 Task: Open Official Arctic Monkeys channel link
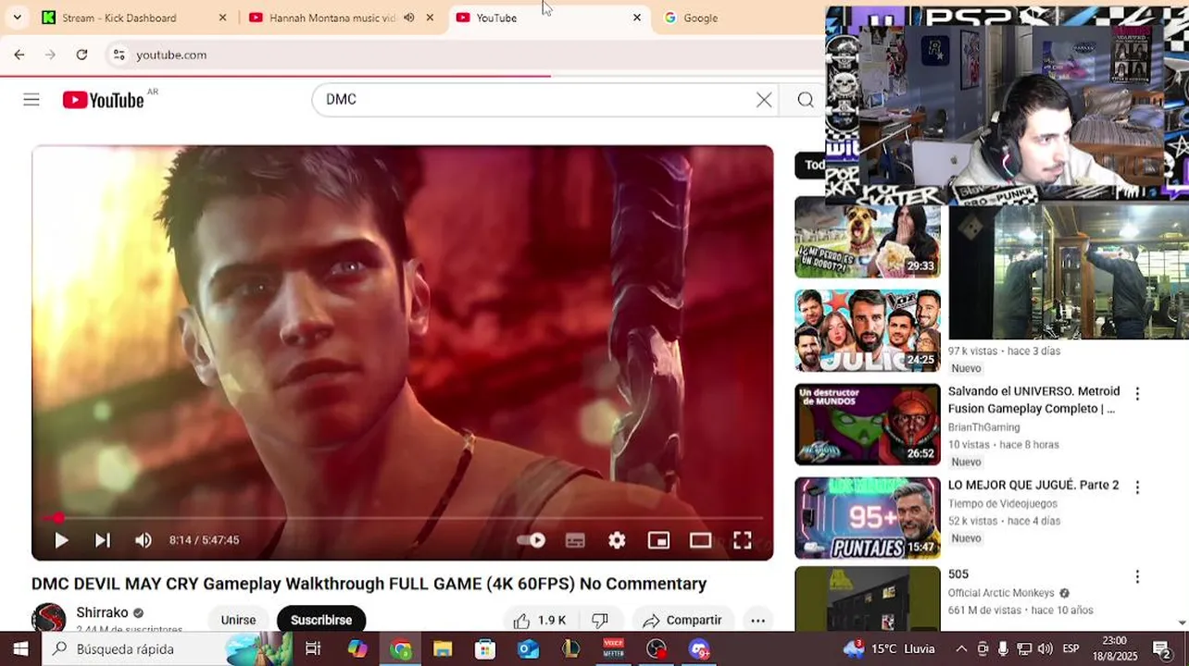tap(1001, 593)
